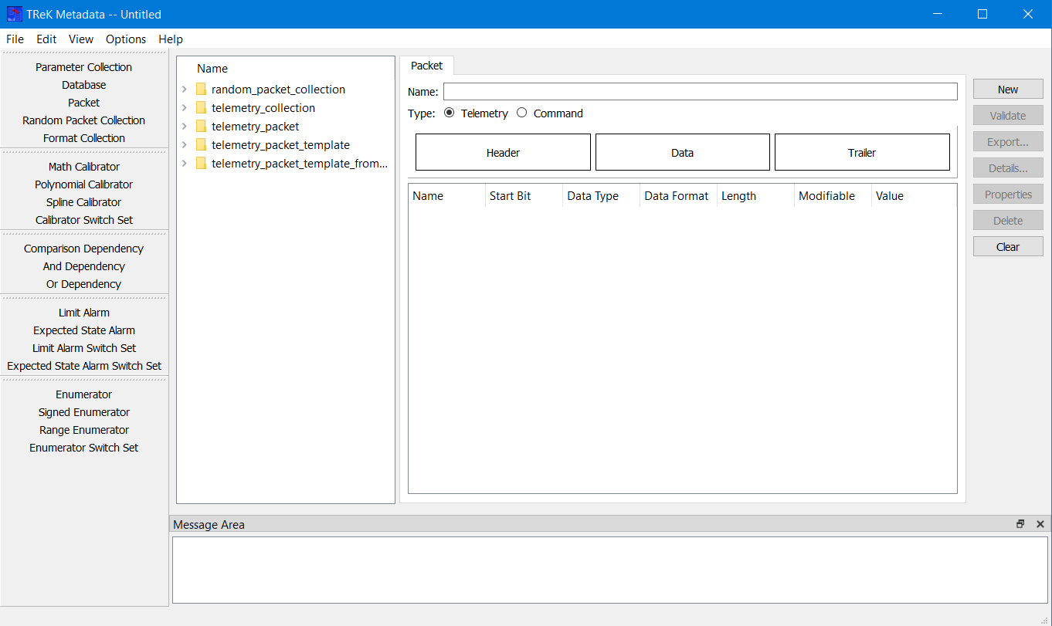Open the Options menu
Screen dimensions: 1052x626
(126, 39)
